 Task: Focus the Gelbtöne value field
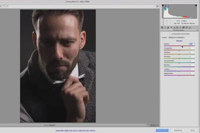point(192,53)
